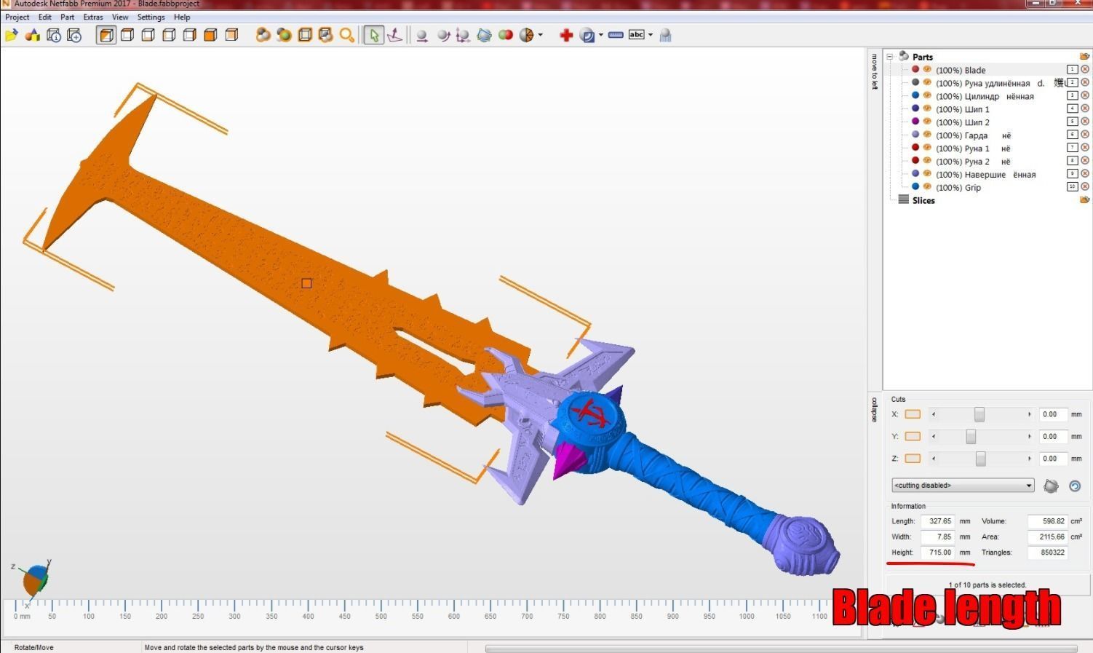Click the sphere cut icon beside cutting dropdown
Screen dimensions: 1093x653
pos(1051,486)
